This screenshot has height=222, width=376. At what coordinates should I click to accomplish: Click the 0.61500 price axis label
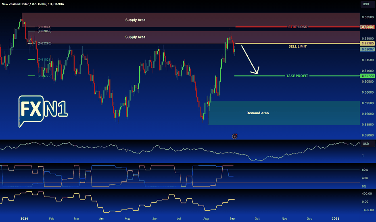coord(368,60)
